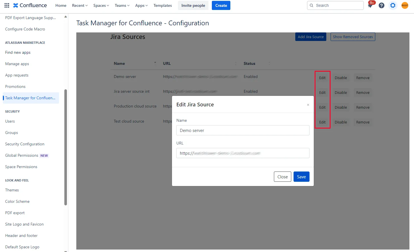Open Templates in the top navigation
Image resolution: width=414 pixels, height=252 pixels.
[x=163, y=5]
